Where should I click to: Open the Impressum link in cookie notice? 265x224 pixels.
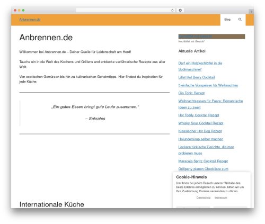[220, 198]
